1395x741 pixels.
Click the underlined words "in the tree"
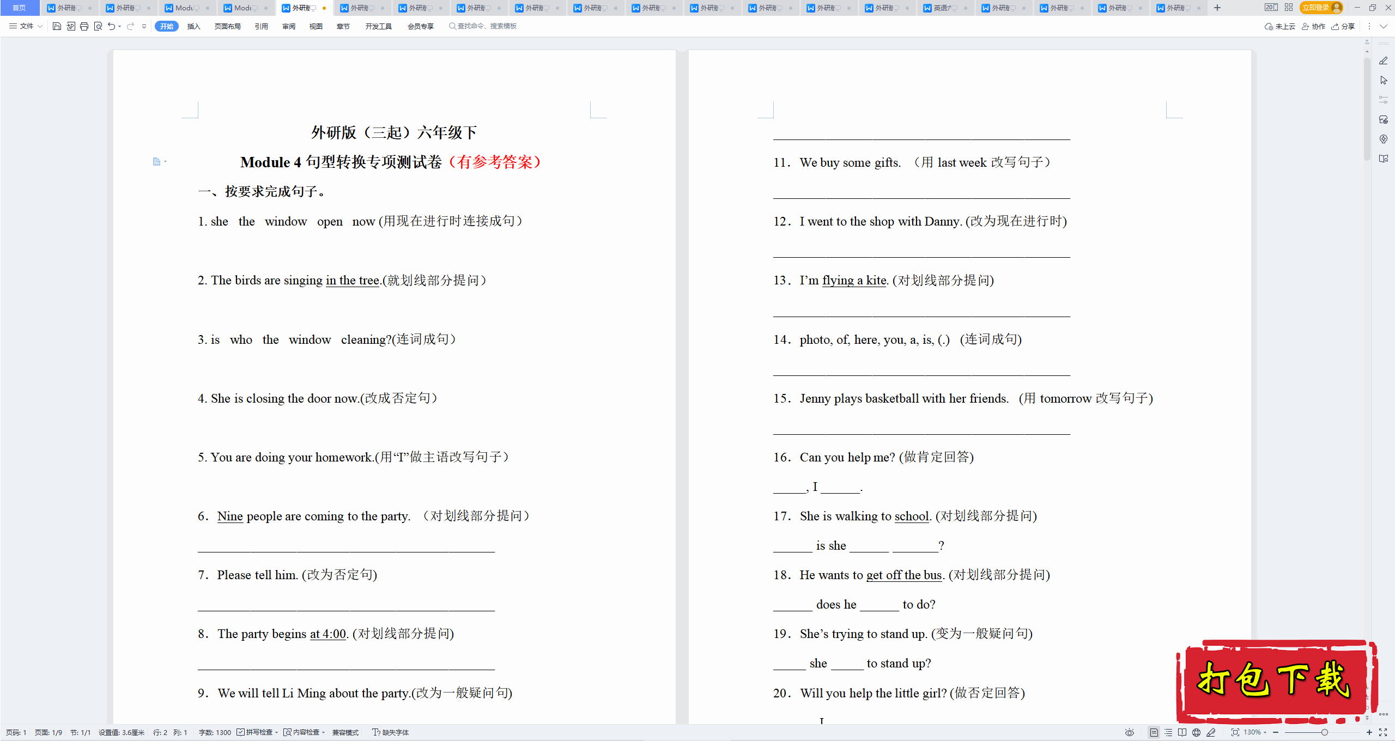click(x=353, y=280)
